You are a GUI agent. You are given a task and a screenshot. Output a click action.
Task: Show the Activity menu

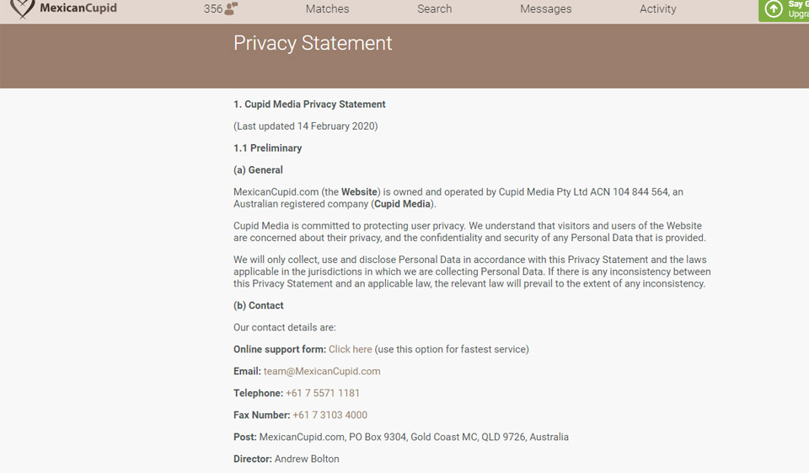click(657, 9)
